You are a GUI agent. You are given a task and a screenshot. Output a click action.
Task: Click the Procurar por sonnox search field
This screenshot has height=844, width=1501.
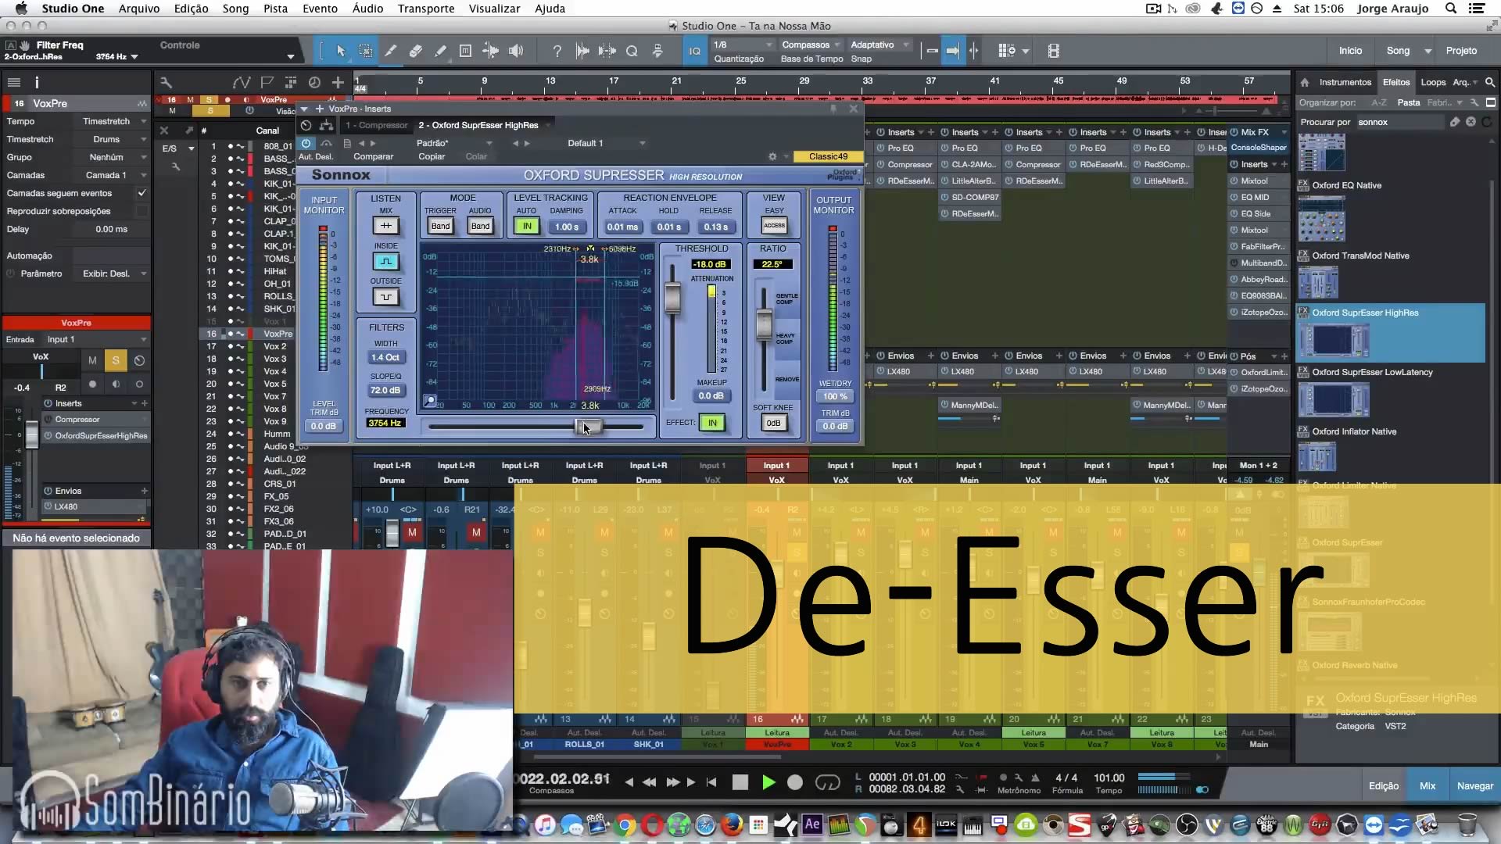click(1400, 122)
